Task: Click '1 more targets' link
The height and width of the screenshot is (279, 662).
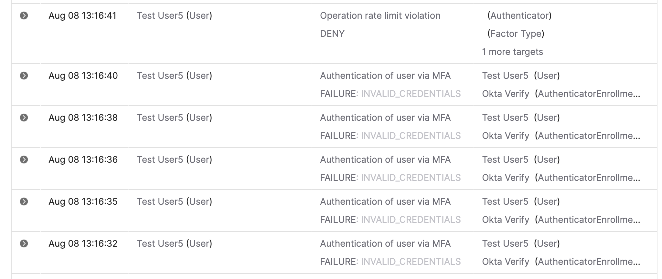Action: (x=512, y=52)
